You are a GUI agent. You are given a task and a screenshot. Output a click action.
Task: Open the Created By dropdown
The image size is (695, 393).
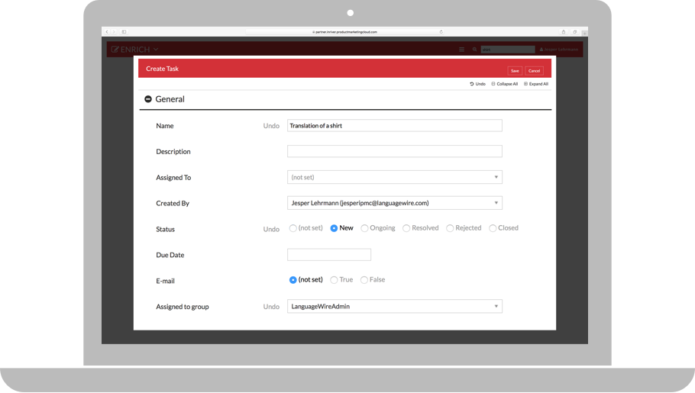point(394,203)
